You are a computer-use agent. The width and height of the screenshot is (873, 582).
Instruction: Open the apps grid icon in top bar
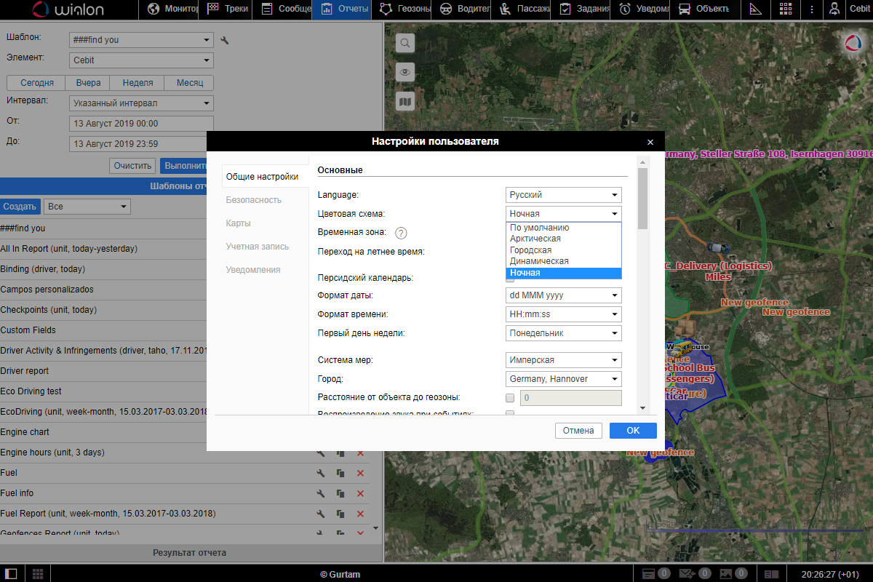click(785, 9)
